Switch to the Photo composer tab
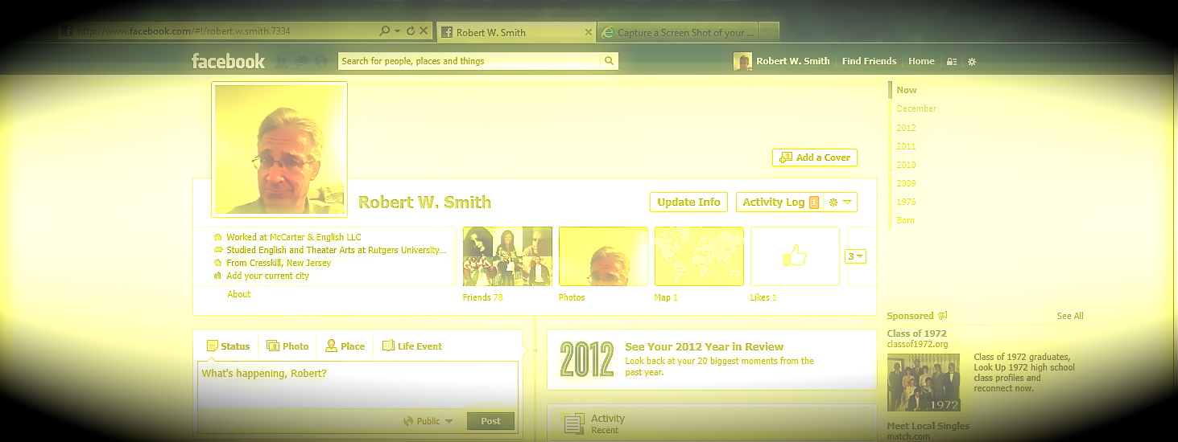1178x442 pixels. pos(287,346)
